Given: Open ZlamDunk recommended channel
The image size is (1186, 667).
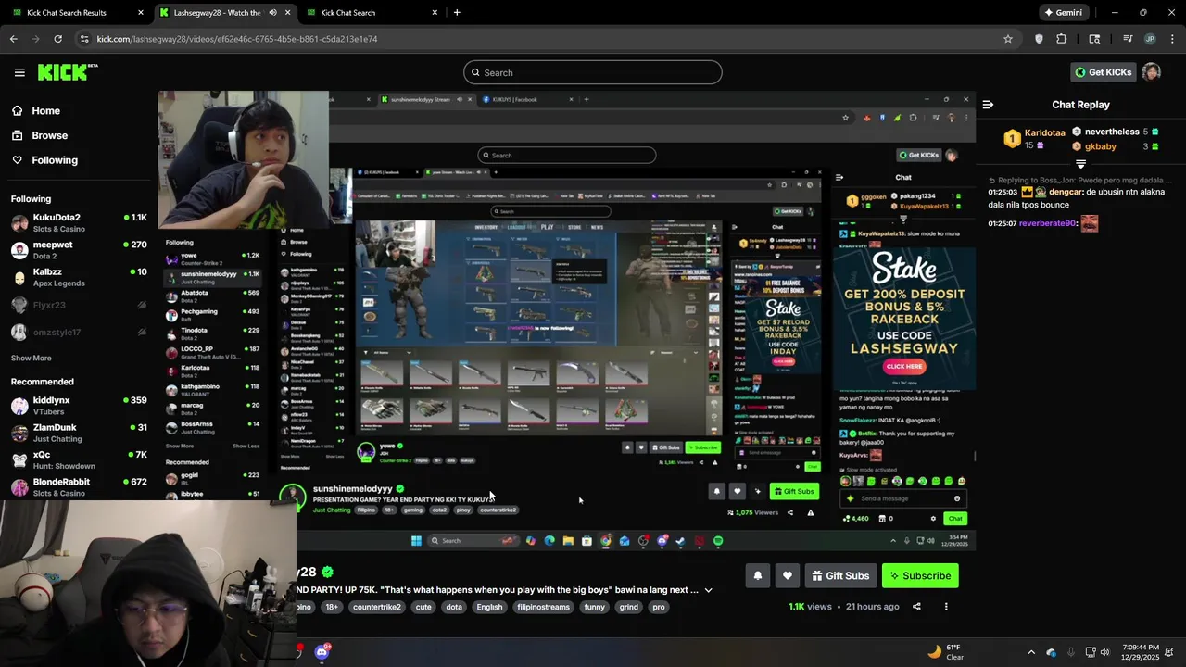Looking at the screenshot, I should pos(79,433).
